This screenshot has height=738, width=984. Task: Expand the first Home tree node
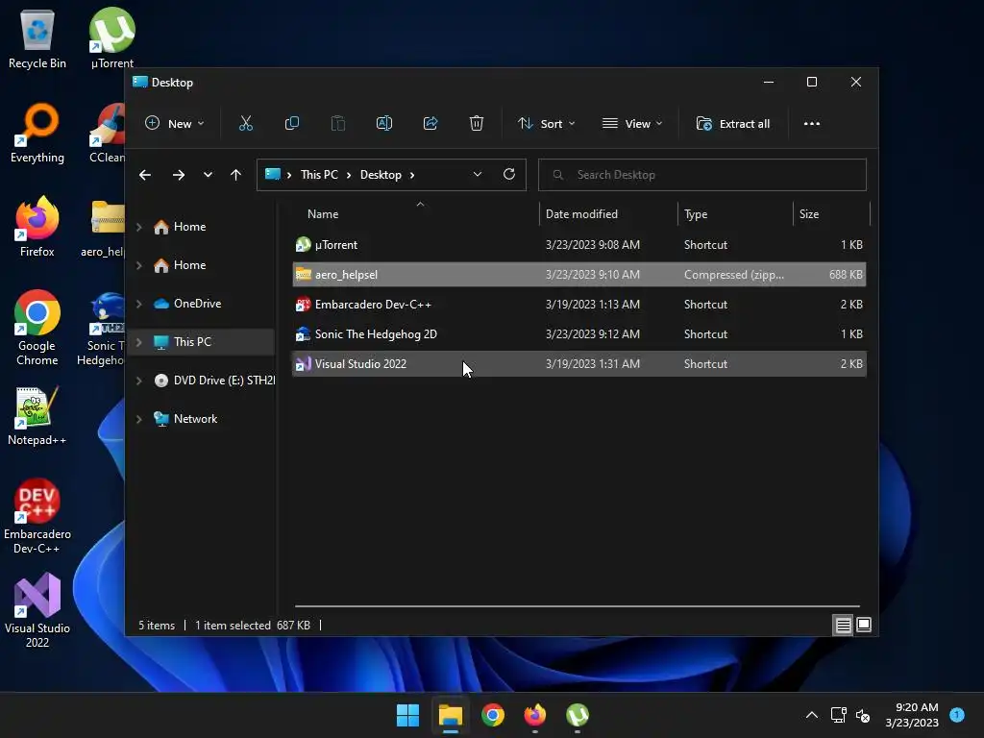click(139, 227)
